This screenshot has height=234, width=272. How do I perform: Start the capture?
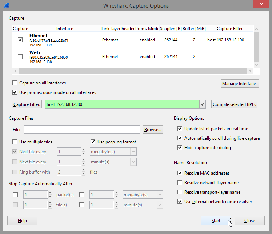[216, 221]
